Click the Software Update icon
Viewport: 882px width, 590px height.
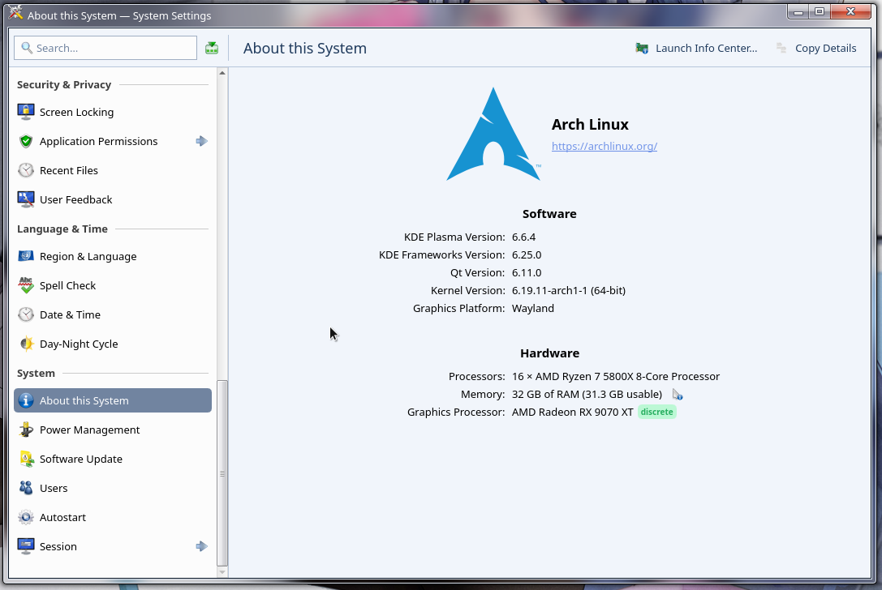click(26, 459)
